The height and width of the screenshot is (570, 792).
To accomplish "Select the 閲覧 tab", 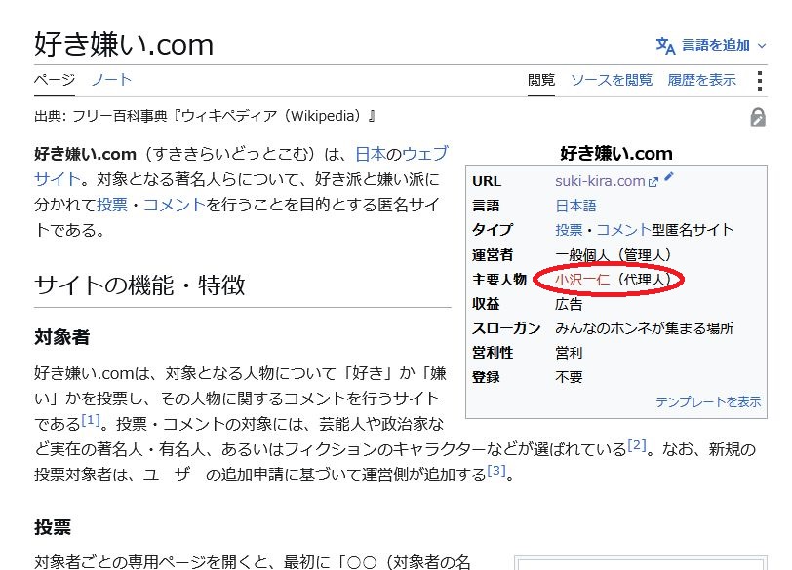I will pos(541,80).
